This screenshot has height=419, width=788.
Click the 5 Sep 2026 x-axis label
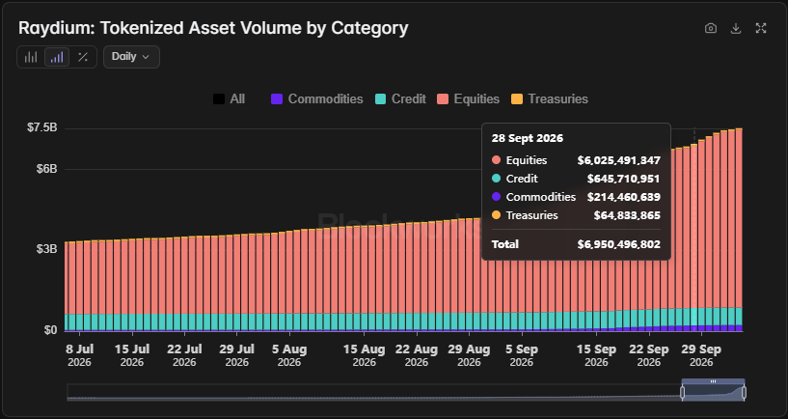pos(522,355)
